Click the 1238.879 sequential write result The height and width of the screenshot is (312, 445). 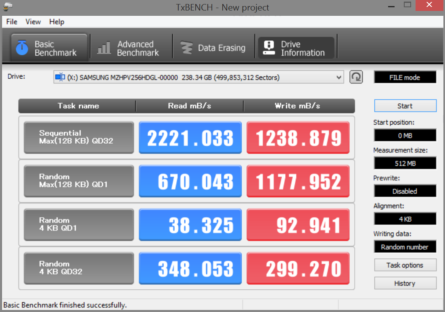[298, 137]
